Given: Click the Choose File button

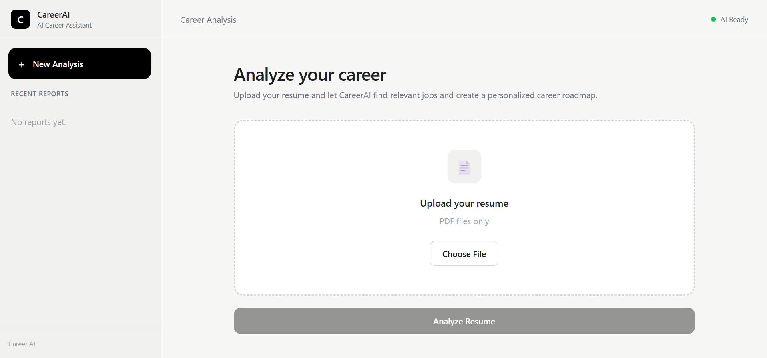Looking at the screenshot, I should [x=464, y=253].
